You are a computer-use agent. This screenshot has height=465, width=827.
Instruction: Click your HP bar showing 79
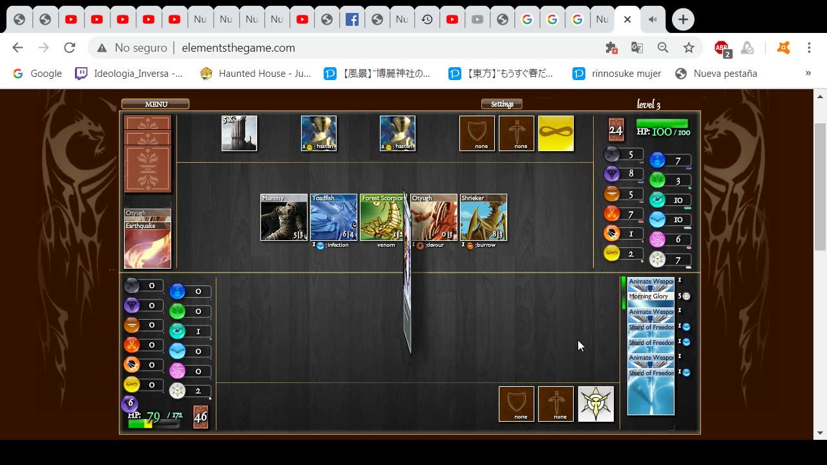point(154,424)
